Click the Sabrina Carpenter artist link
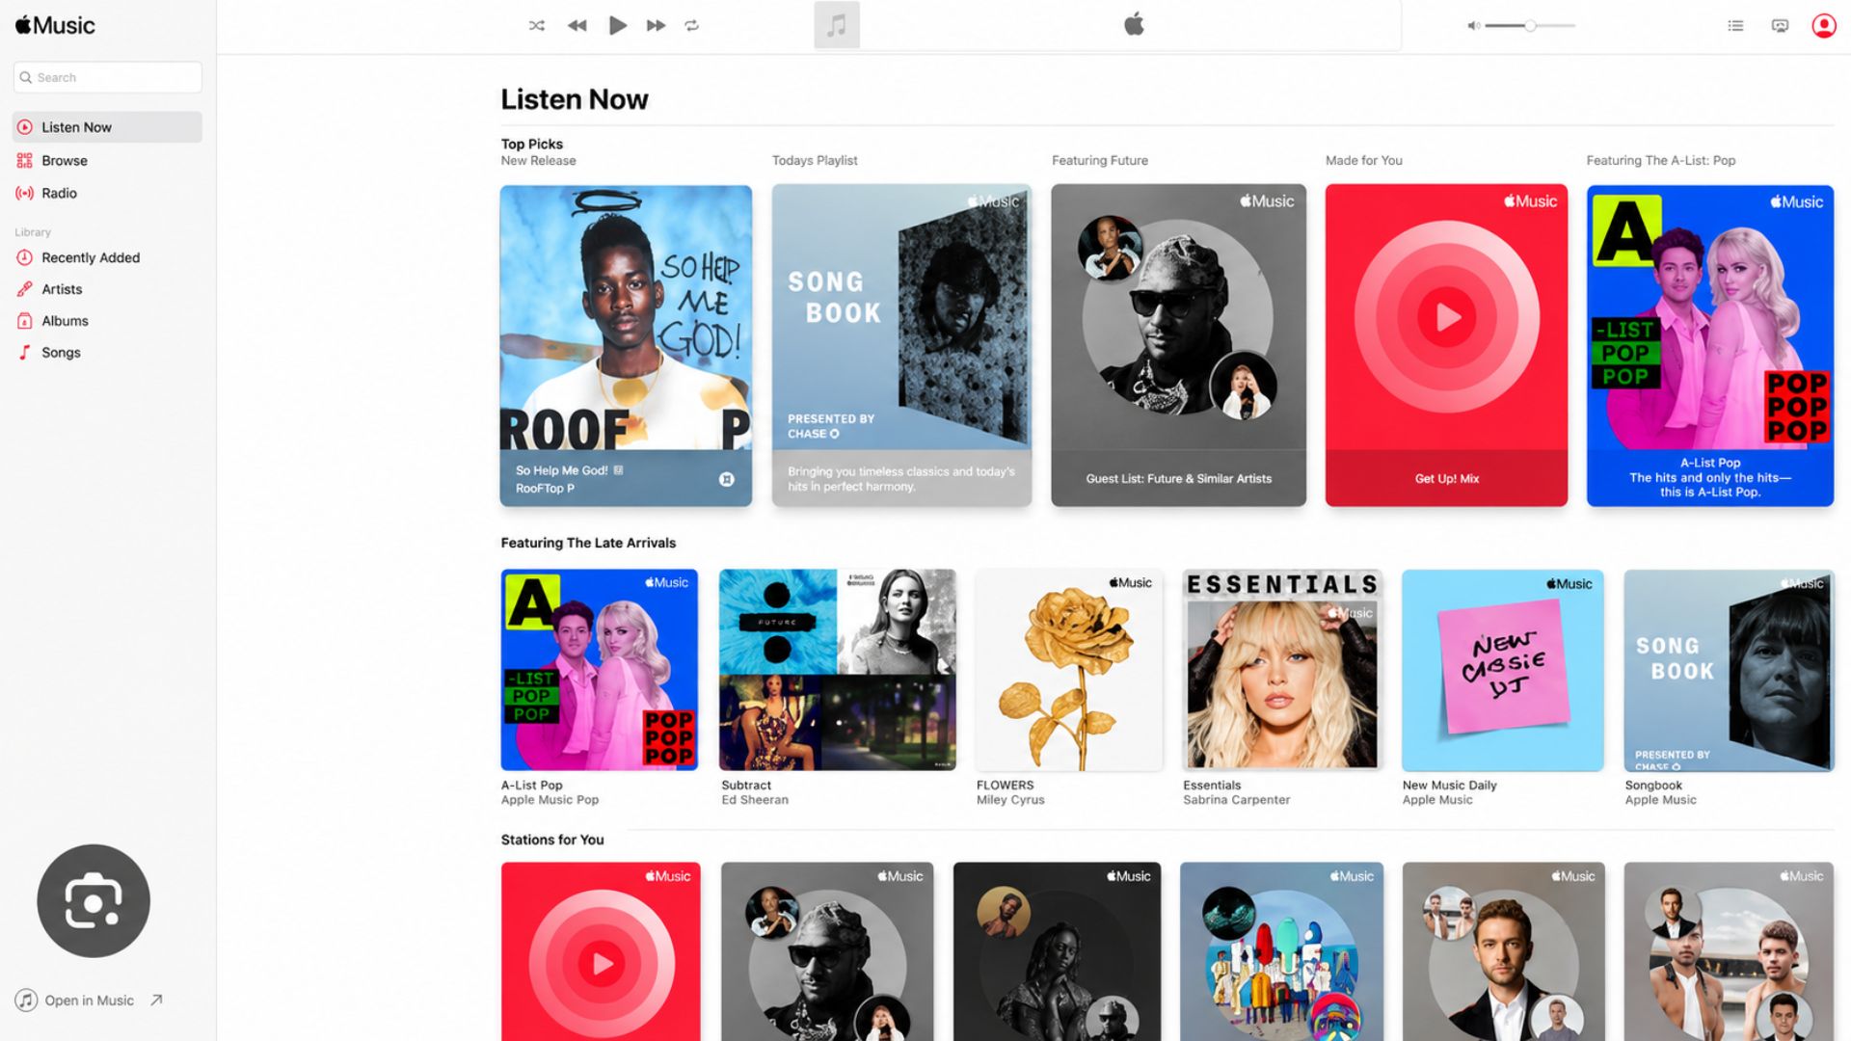Screen dimensions: 1851x1041 [1236, 800]
